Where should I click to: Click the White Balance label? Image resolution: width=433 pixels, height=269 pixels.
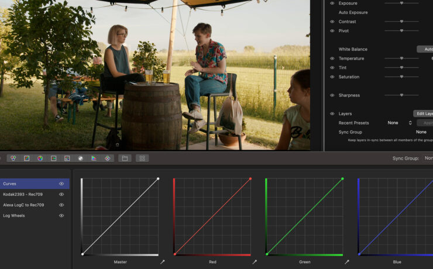(x=353, y=49)
